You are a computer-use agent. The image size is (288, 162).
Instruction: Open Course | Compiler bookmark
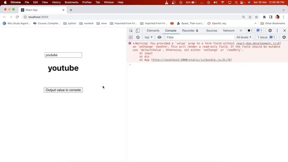pyautogui.click(x=47, y=23)
